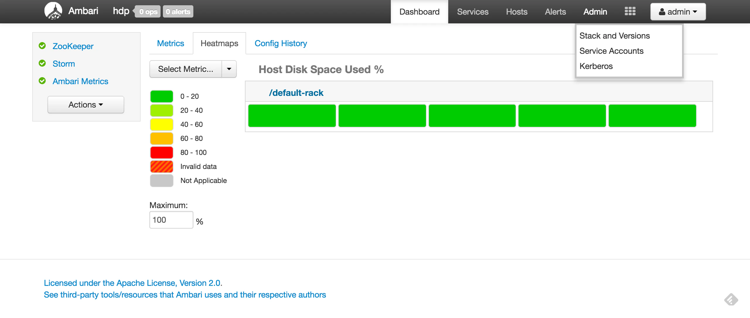
Task: Click the Not Applicable gray swatch
Action: pyautogui.click(x=161, y=181)
